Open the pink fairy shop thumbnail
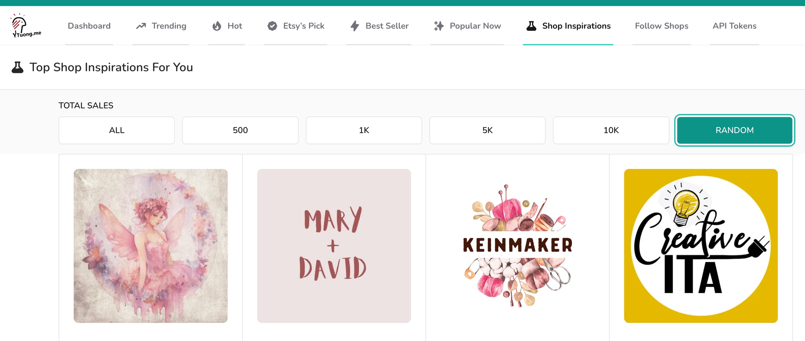805x341 pixels. click(151, 246)
